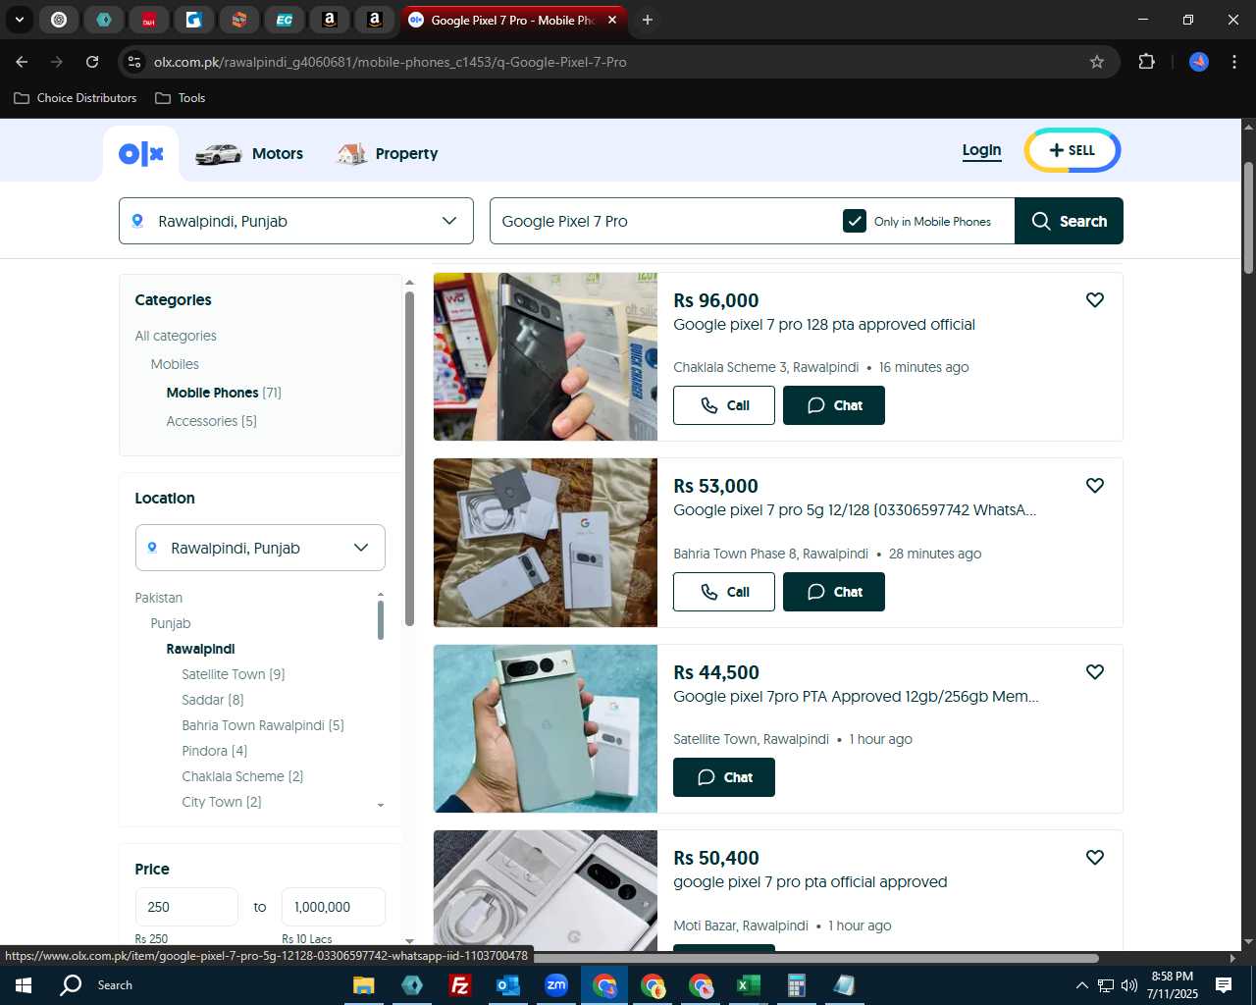Viewport: 1256px width, 1005px height.
Task: Click the sidebar filter scrollbar
Action: (x=409, y=457)
